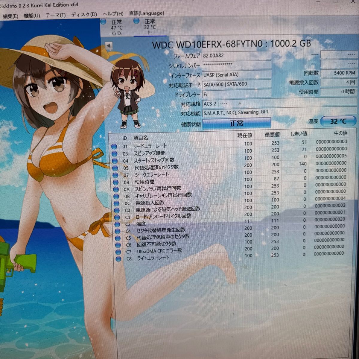The height and width of the screenshot is (359, 359).
Task: Select the UltraDMA CRC エラー数 attribute name
Action: [x=159, y=251]
